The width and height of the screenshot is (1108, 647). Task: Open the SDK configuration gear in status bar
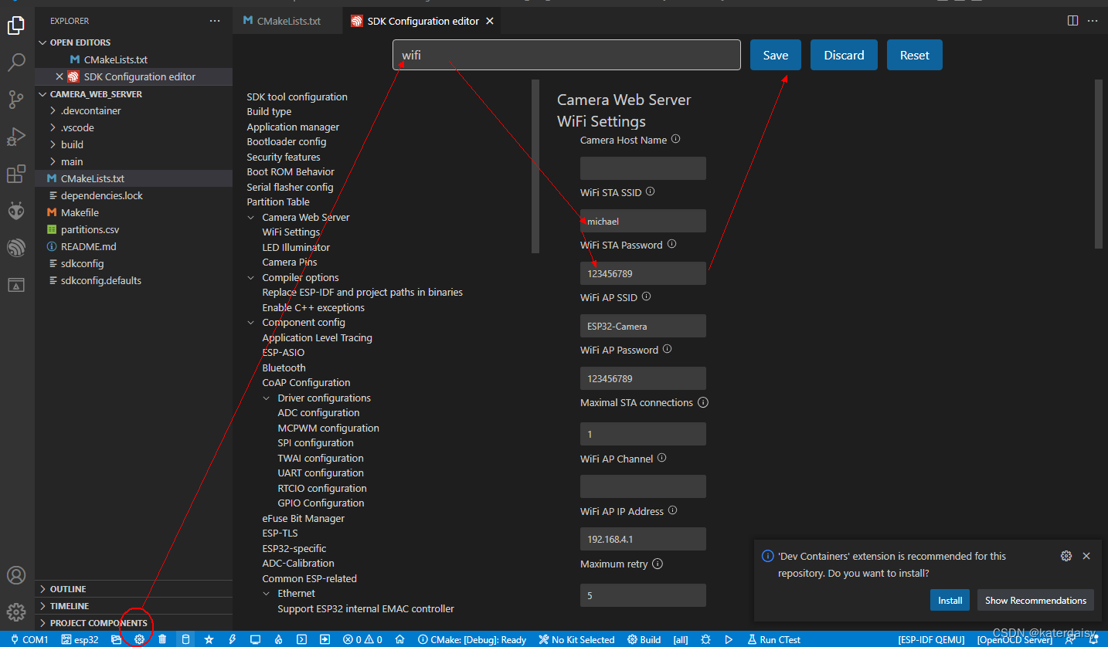coord(140,639)
